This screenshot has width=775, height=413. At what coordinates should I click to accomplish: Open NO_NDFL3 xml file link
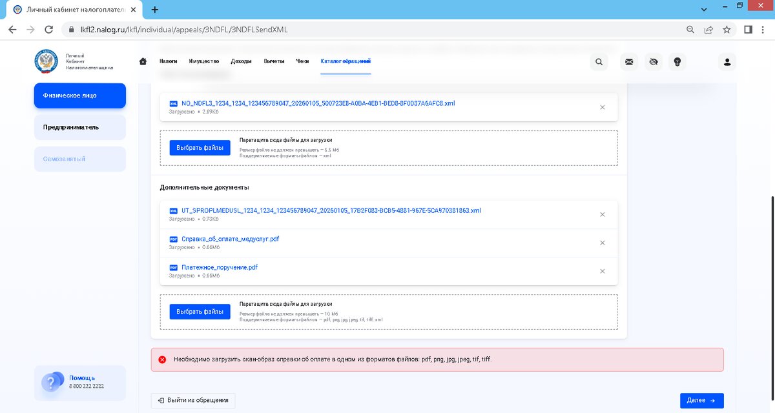pyautogui.click(x=318, y=103)
